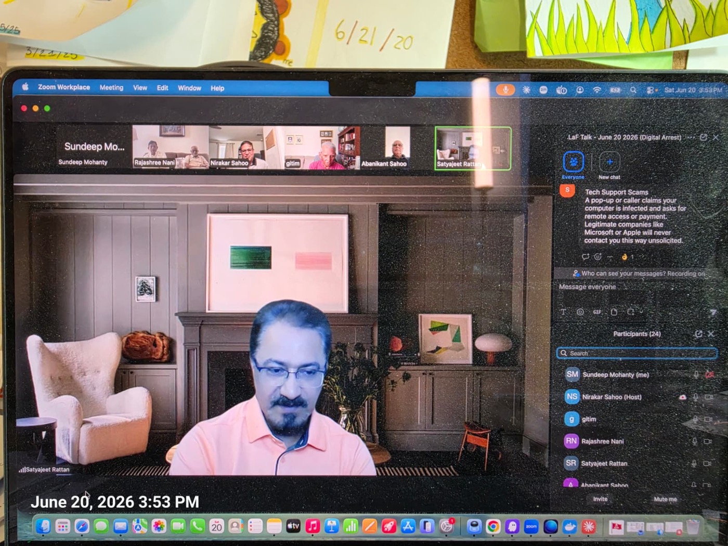Open the Window menu
The image size is (728, 546).
(x=189, y=88)
